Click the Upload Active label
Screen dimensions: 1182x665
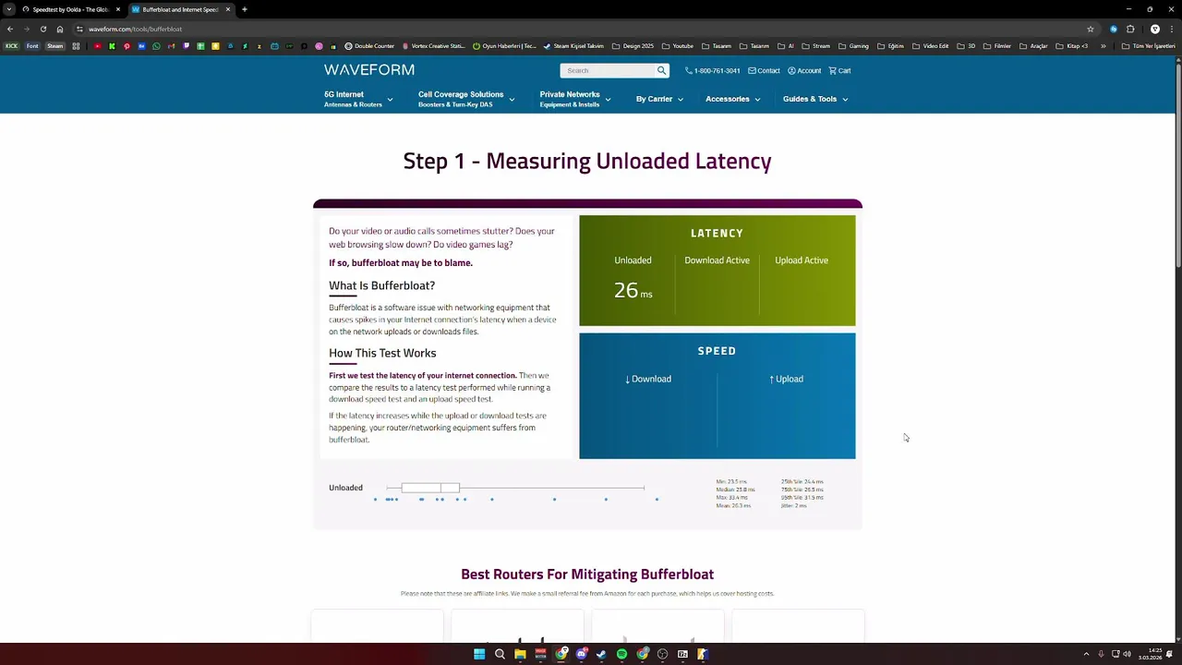click(x=802, y=260)
